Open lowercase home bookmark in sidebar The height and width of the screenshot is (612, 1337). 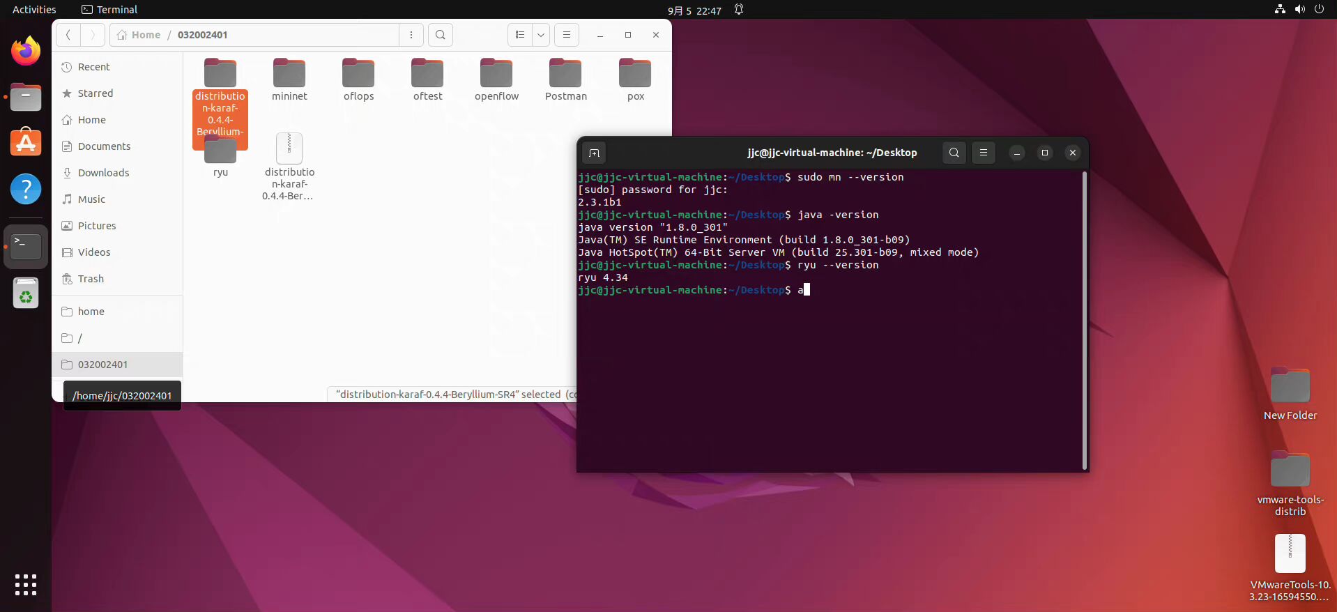117,312
